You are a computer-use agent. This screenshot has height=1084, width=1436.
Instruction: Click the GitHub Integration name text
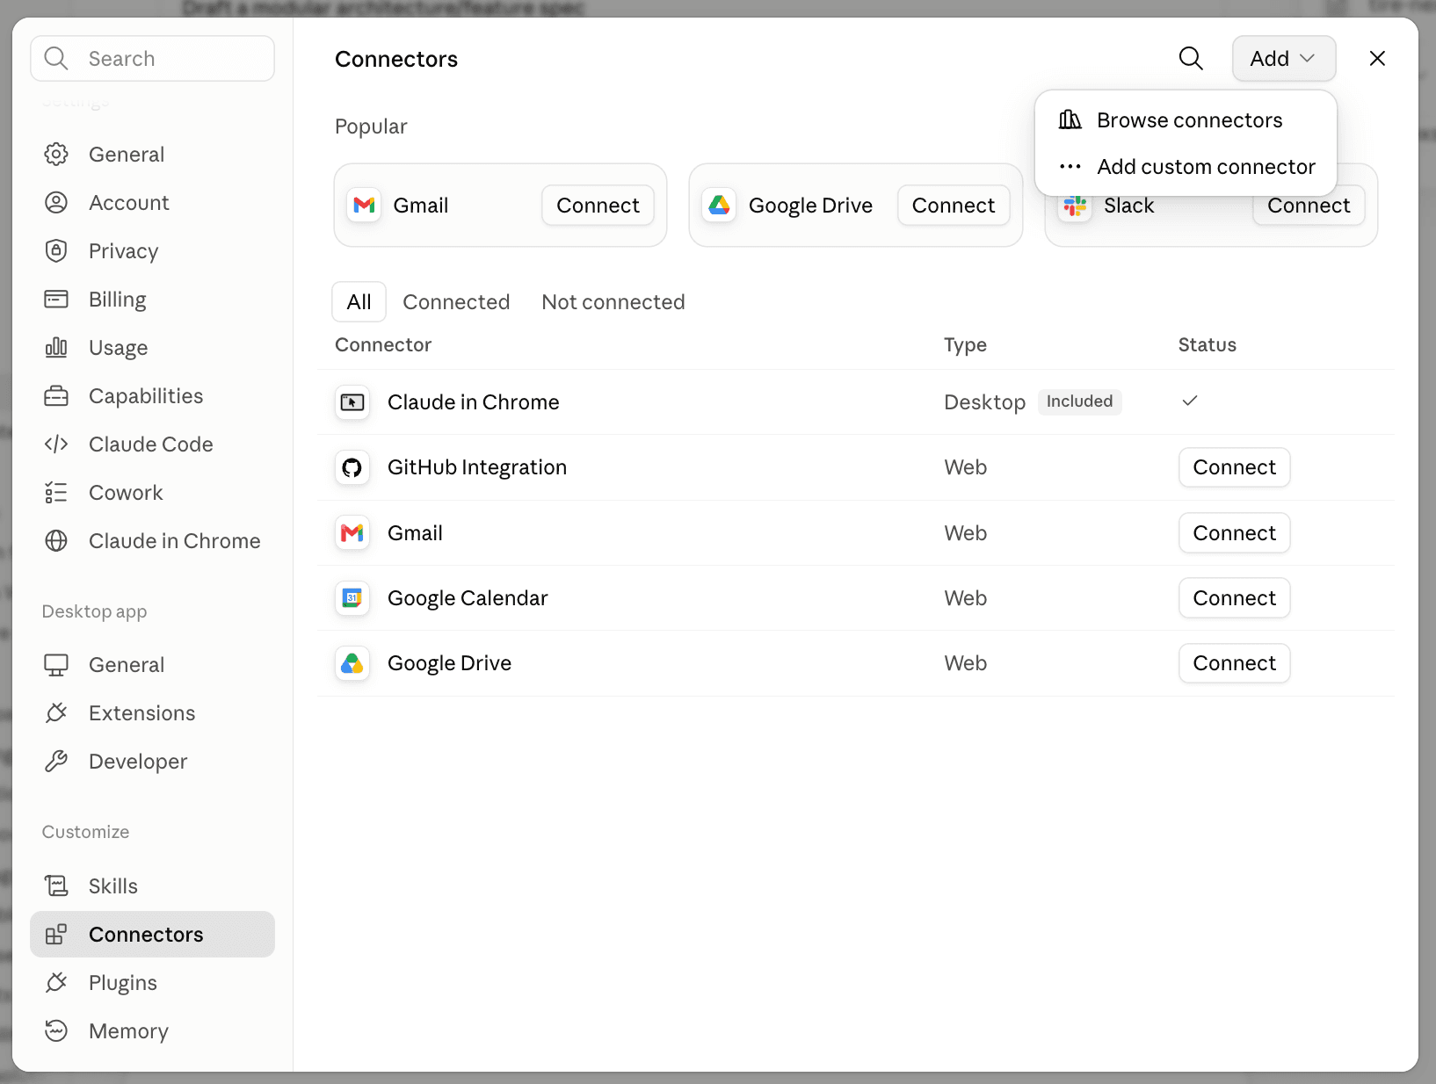pos(477,467)
